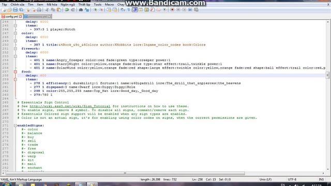Click the red Record Macro icon

pyautogui.click(x=172, y=10)
